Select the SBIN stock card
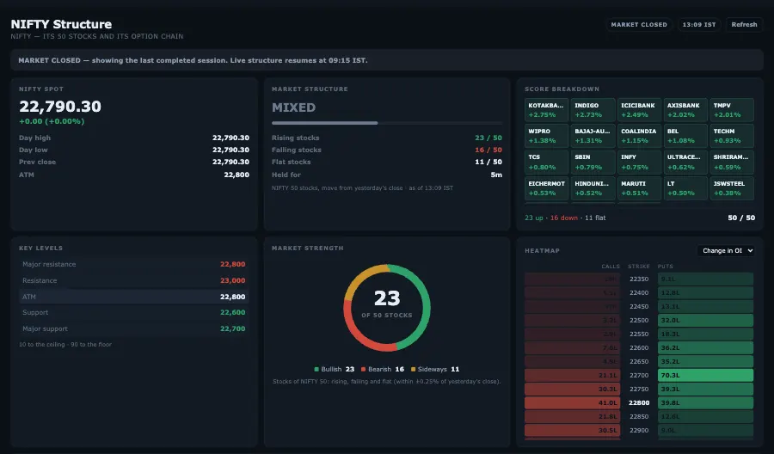The width and height of the screenshot is (774, 454). coord(593,162)
